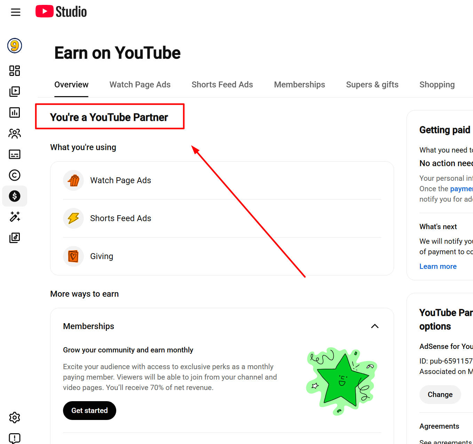The width and height of the screenshot is (473, 444).
Task: Open the Supers & gifts tab
Action: [x=372, y=85]
